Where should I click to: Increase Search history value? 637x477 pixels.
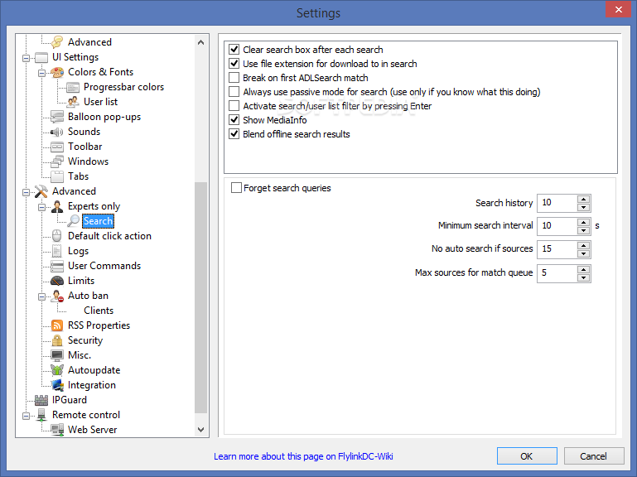pyautogui.click(x=584, y=199)
